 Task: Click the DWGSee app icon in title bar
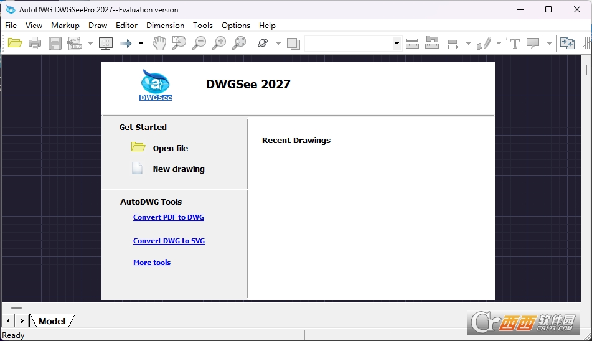[x=10, y=9]
